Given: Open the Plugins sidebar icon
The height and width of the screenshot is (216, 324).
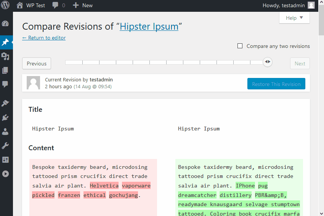Looking at the screenshot, I should click(x=5, y=118).
